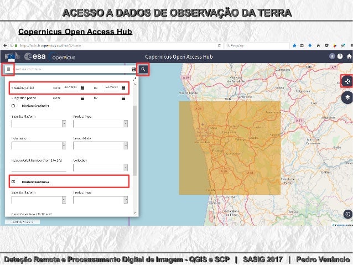353x265 pixels.
Task: Click the Vila do Conde map label
Action: pyautogui.click(x=189, y=93)
